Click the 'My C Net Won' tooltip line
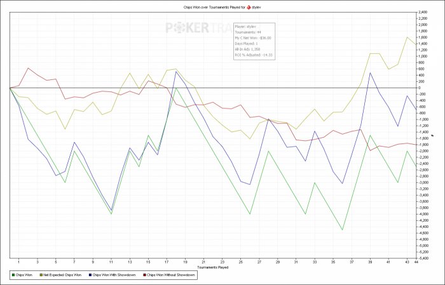The image size is (445, 285). coord(253,38)
